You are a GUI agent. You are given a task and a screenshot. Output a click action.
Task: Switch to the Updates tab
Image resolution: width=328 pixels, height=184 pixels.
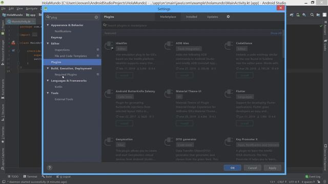(x=212, y=17)
